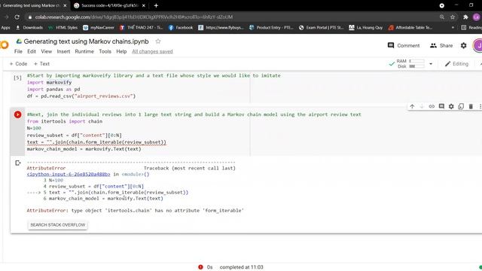Screen dimensions: 482x271
Task: Add a new Code cell
Action: (x=18, y=63)
